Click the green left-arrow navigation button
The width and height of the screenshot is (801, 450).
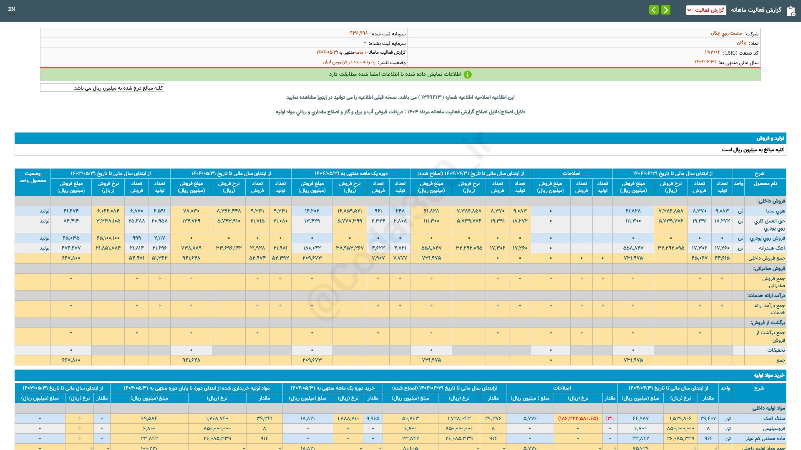[x=654, y=10]
